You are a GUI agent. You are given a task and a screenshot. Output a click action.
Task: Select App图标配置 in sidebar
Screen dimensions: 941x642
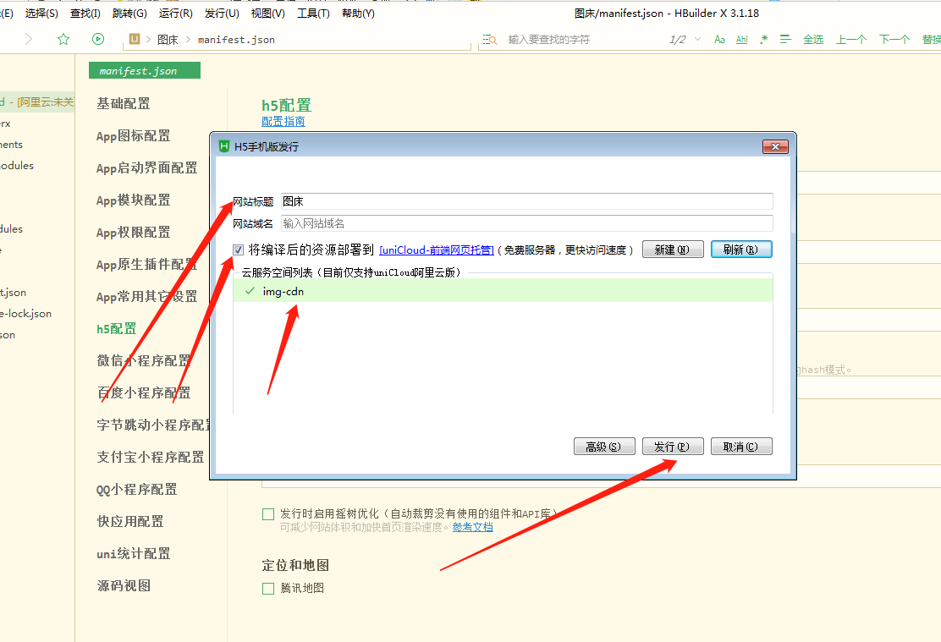[133, 136]
